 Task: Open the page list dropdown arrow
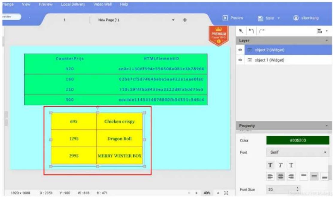coord(173,20)
